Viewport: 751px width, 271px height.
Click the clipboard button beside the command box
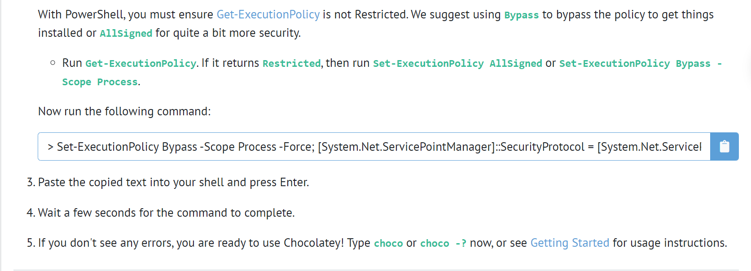tap(724, 146)
